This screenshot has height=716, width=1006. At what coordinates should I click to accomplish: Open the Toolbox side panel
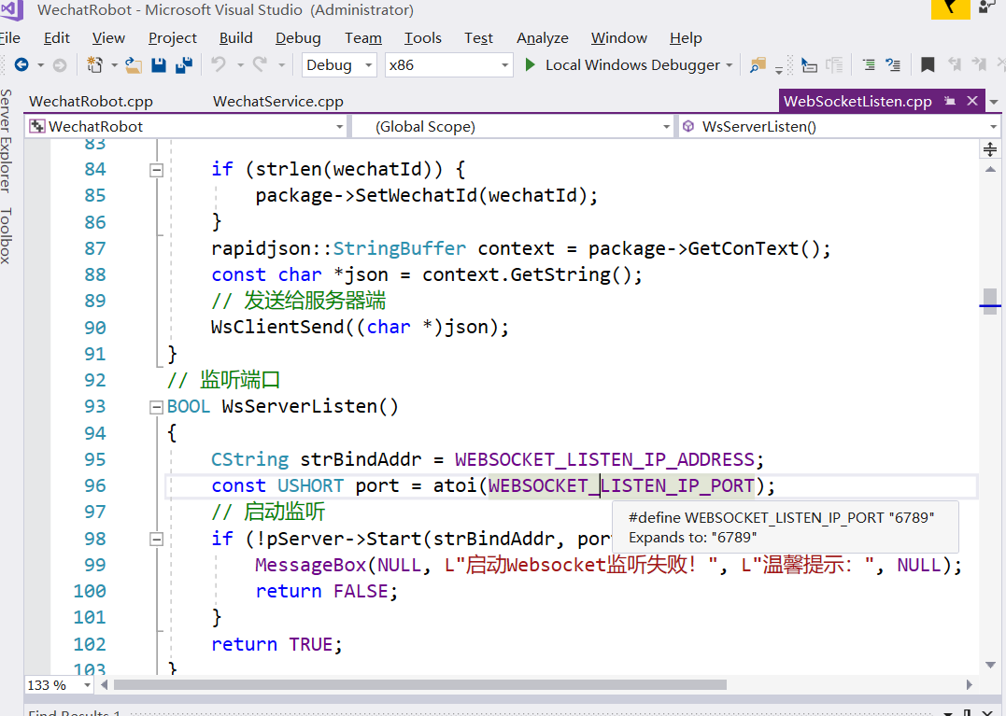pyautogui.click(x=6, y=236)
